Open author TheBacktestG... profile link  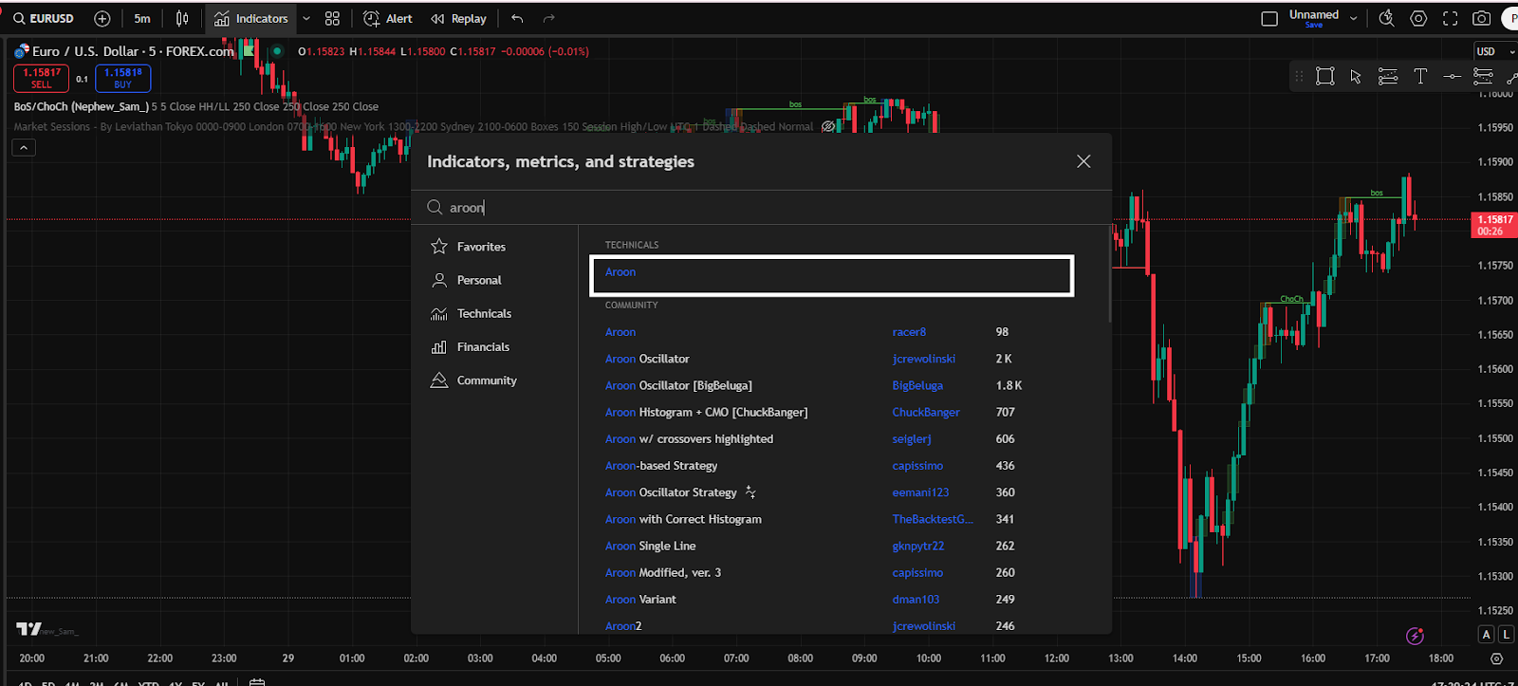tap(933, 519)
